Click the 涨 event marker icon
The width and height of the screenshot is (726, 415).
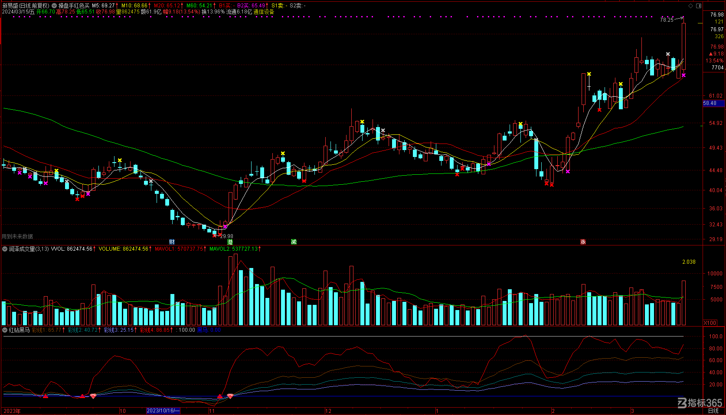(583, 242)
